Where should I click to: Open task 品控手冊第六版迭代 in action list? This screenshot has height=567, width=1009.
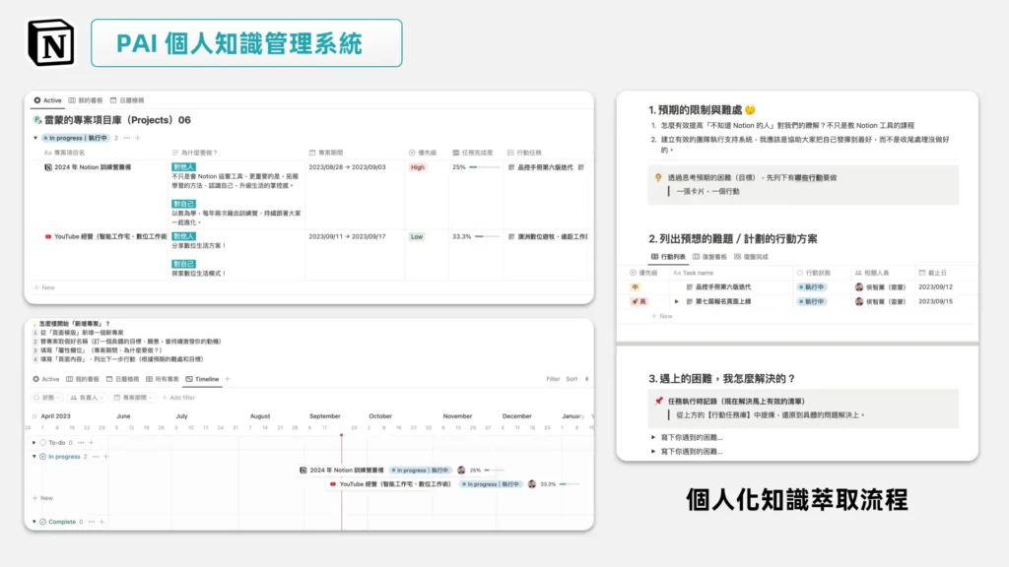click(x=723, y=287)
